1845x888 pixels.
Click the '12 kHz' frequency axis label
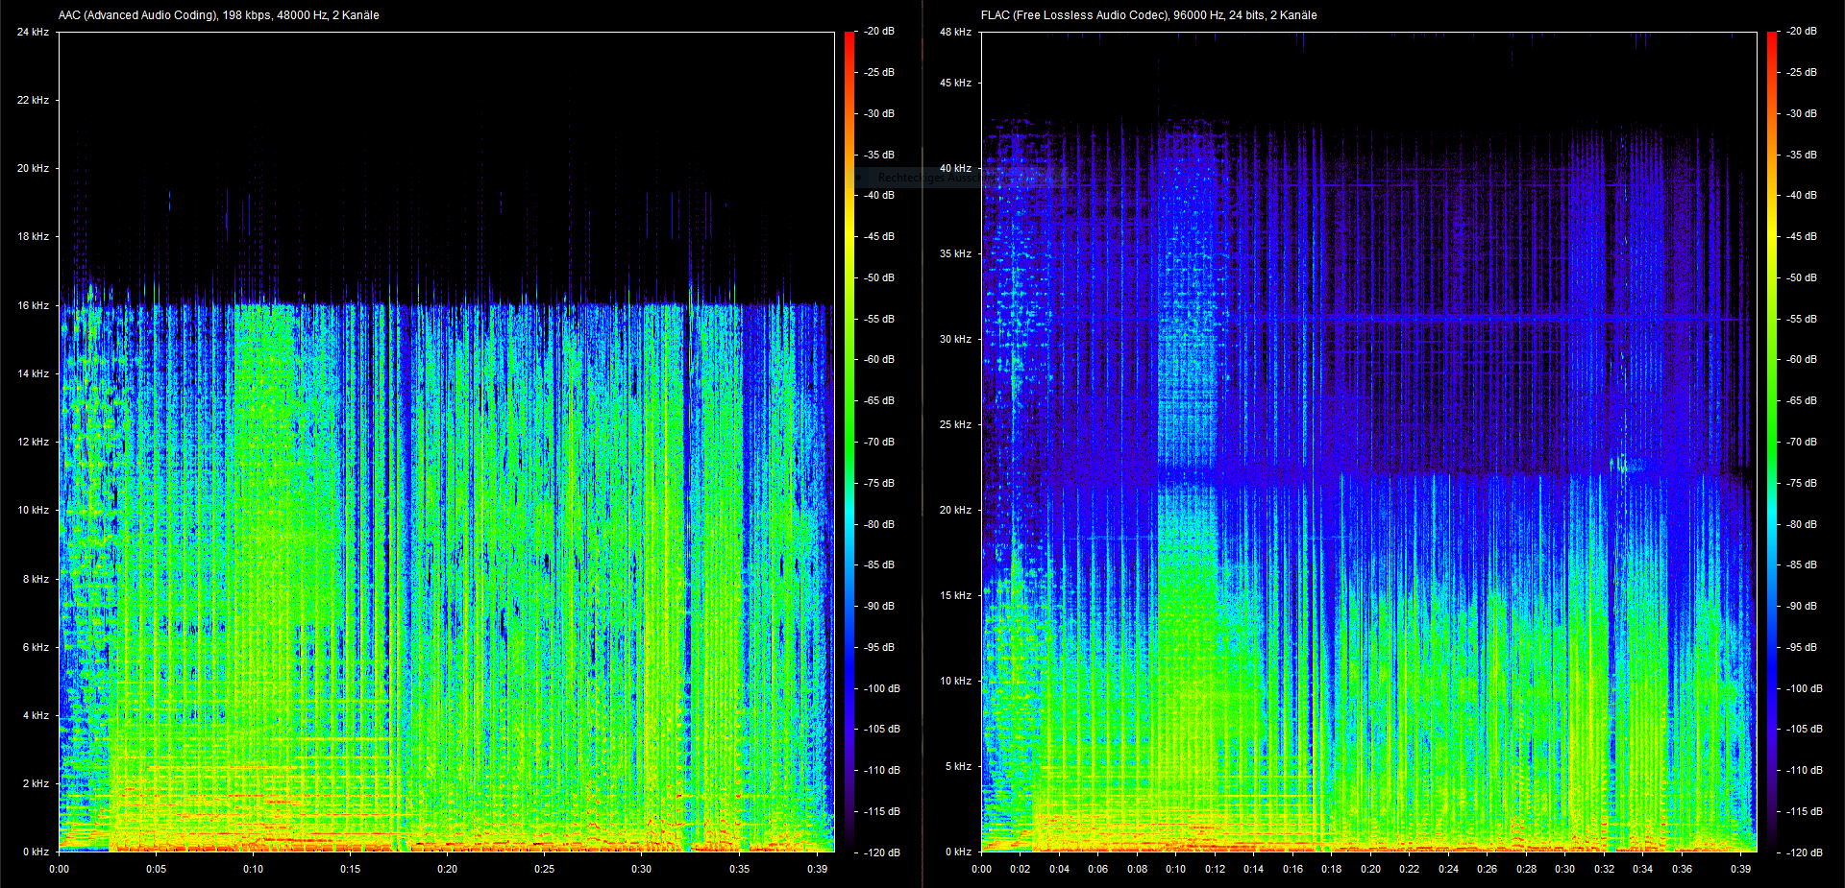[x=33, y=442]
